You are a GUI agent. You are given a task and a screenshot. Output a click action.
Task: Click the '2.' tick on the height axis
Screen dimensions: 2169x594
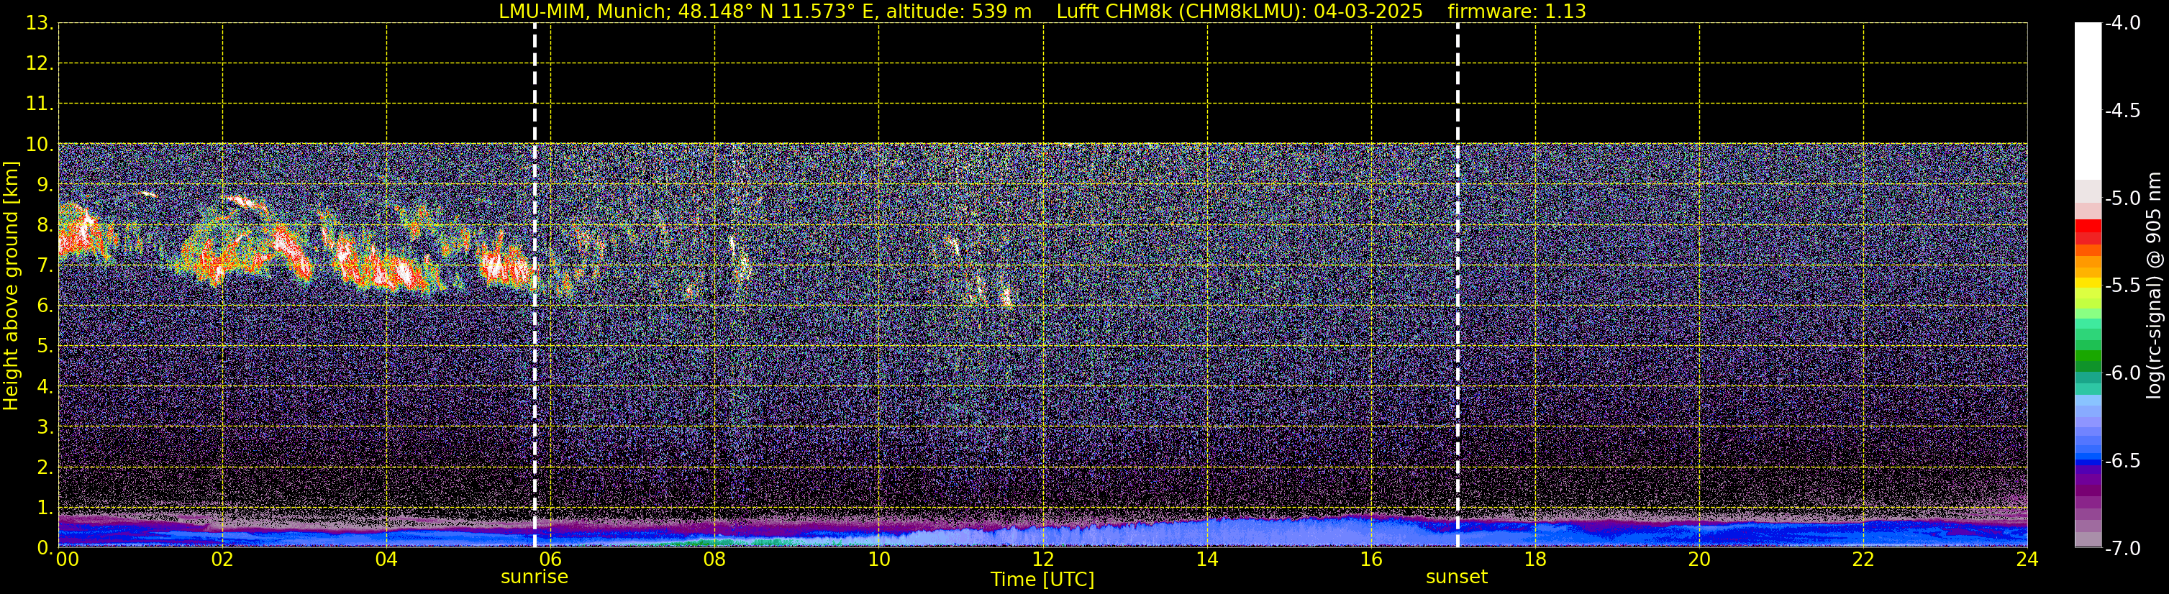pos(45,468)
